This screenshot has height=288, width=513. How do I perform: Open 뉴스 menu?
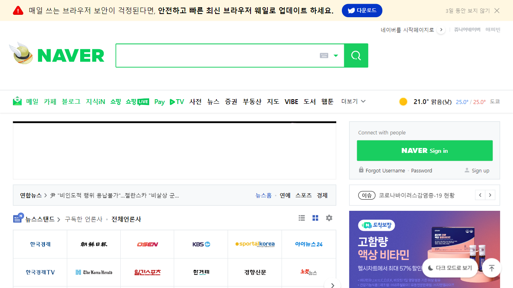tap(213, 102)
